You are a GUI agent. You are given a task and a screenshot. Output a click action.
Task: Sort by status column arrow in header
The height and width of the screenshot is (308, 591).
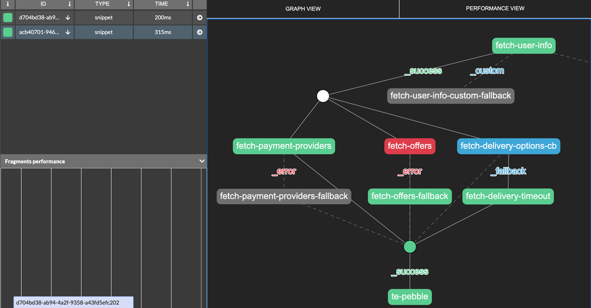click(8, 4)
